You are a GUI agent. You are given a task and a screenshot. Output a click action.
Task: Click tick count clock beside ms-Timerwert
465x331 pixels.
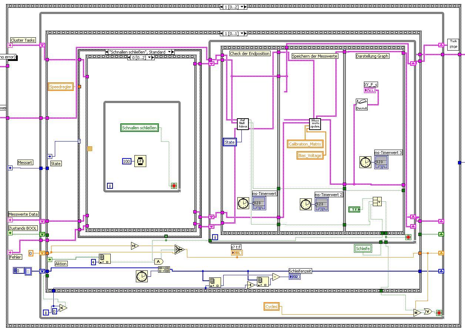[243, 203]
